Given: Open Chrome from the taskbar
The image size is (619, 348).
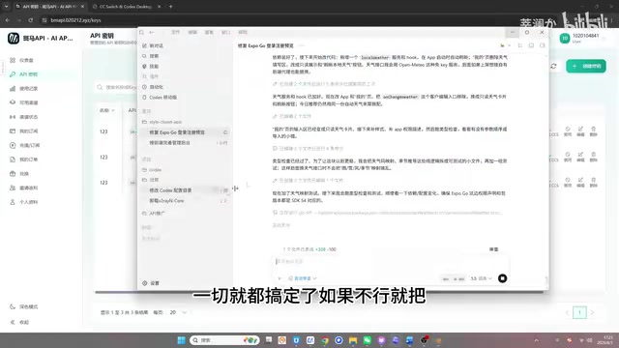Looking at the screenshot, I should click(325, 340).
